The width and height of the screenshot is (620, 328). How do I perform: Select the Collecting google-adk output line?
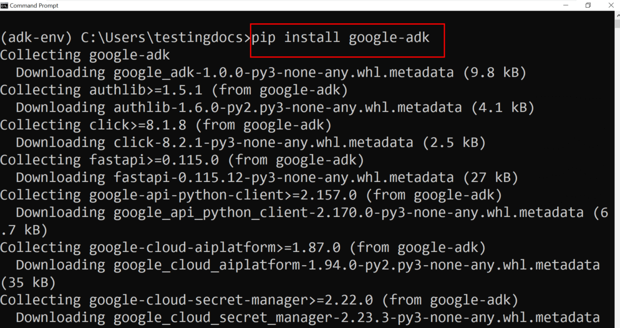(x=84, y=55)
